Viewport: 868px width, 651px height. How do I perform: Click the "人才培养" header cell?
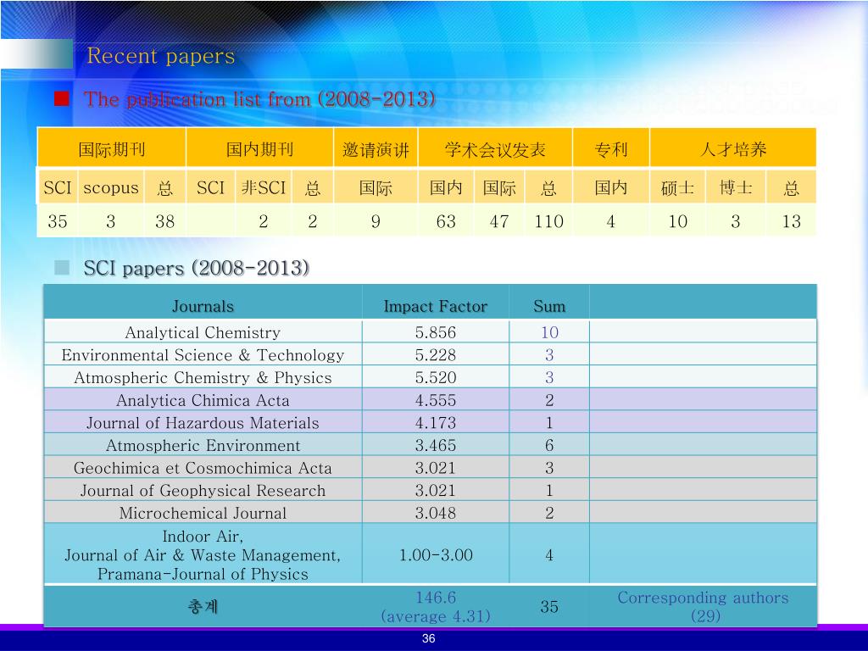click(733, 149)
